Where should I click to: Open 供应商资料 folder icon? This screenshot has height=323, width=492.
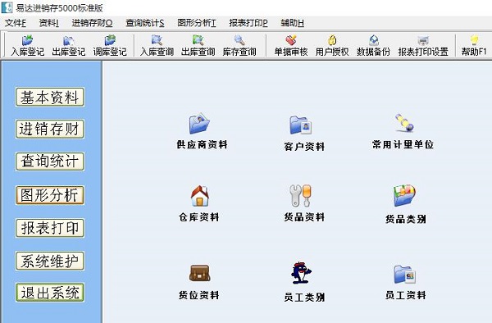[x=199, y=124]
